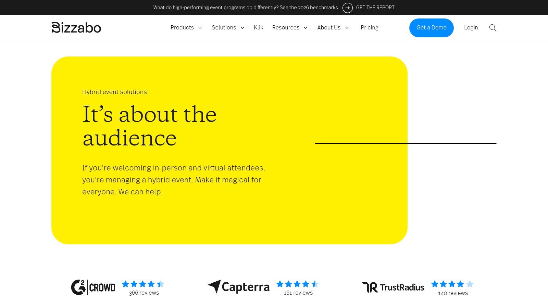Click the Bizzabo logo
Screen dimensions: 548x308
(76, 27)
